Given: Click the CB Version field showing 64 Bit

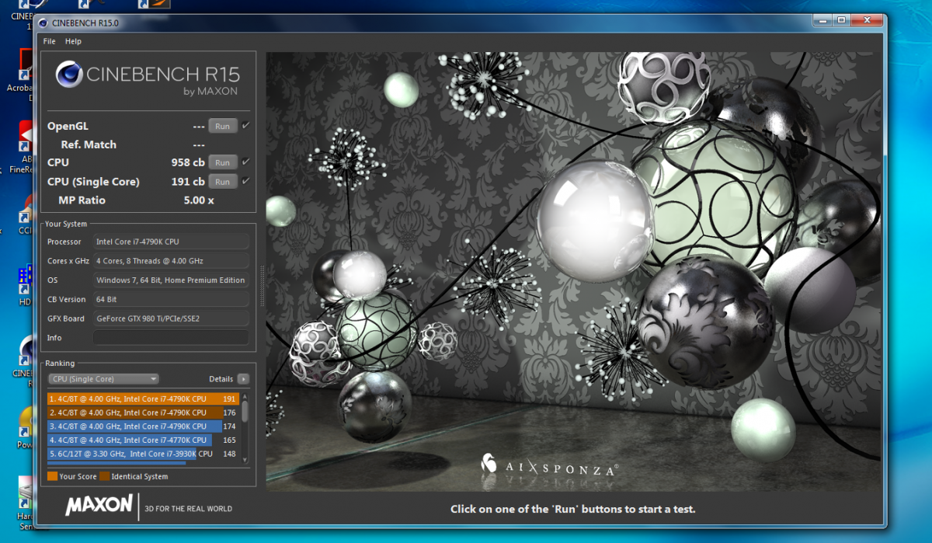Looking at the screenshot, I should pos(171,299).
